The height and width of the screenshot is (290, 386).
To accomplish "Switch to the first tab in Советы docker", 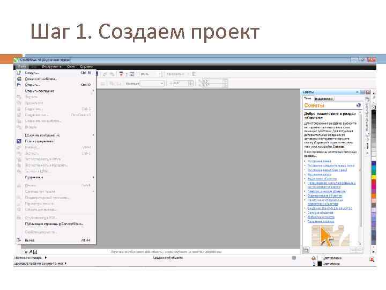I will coord(308,98).
